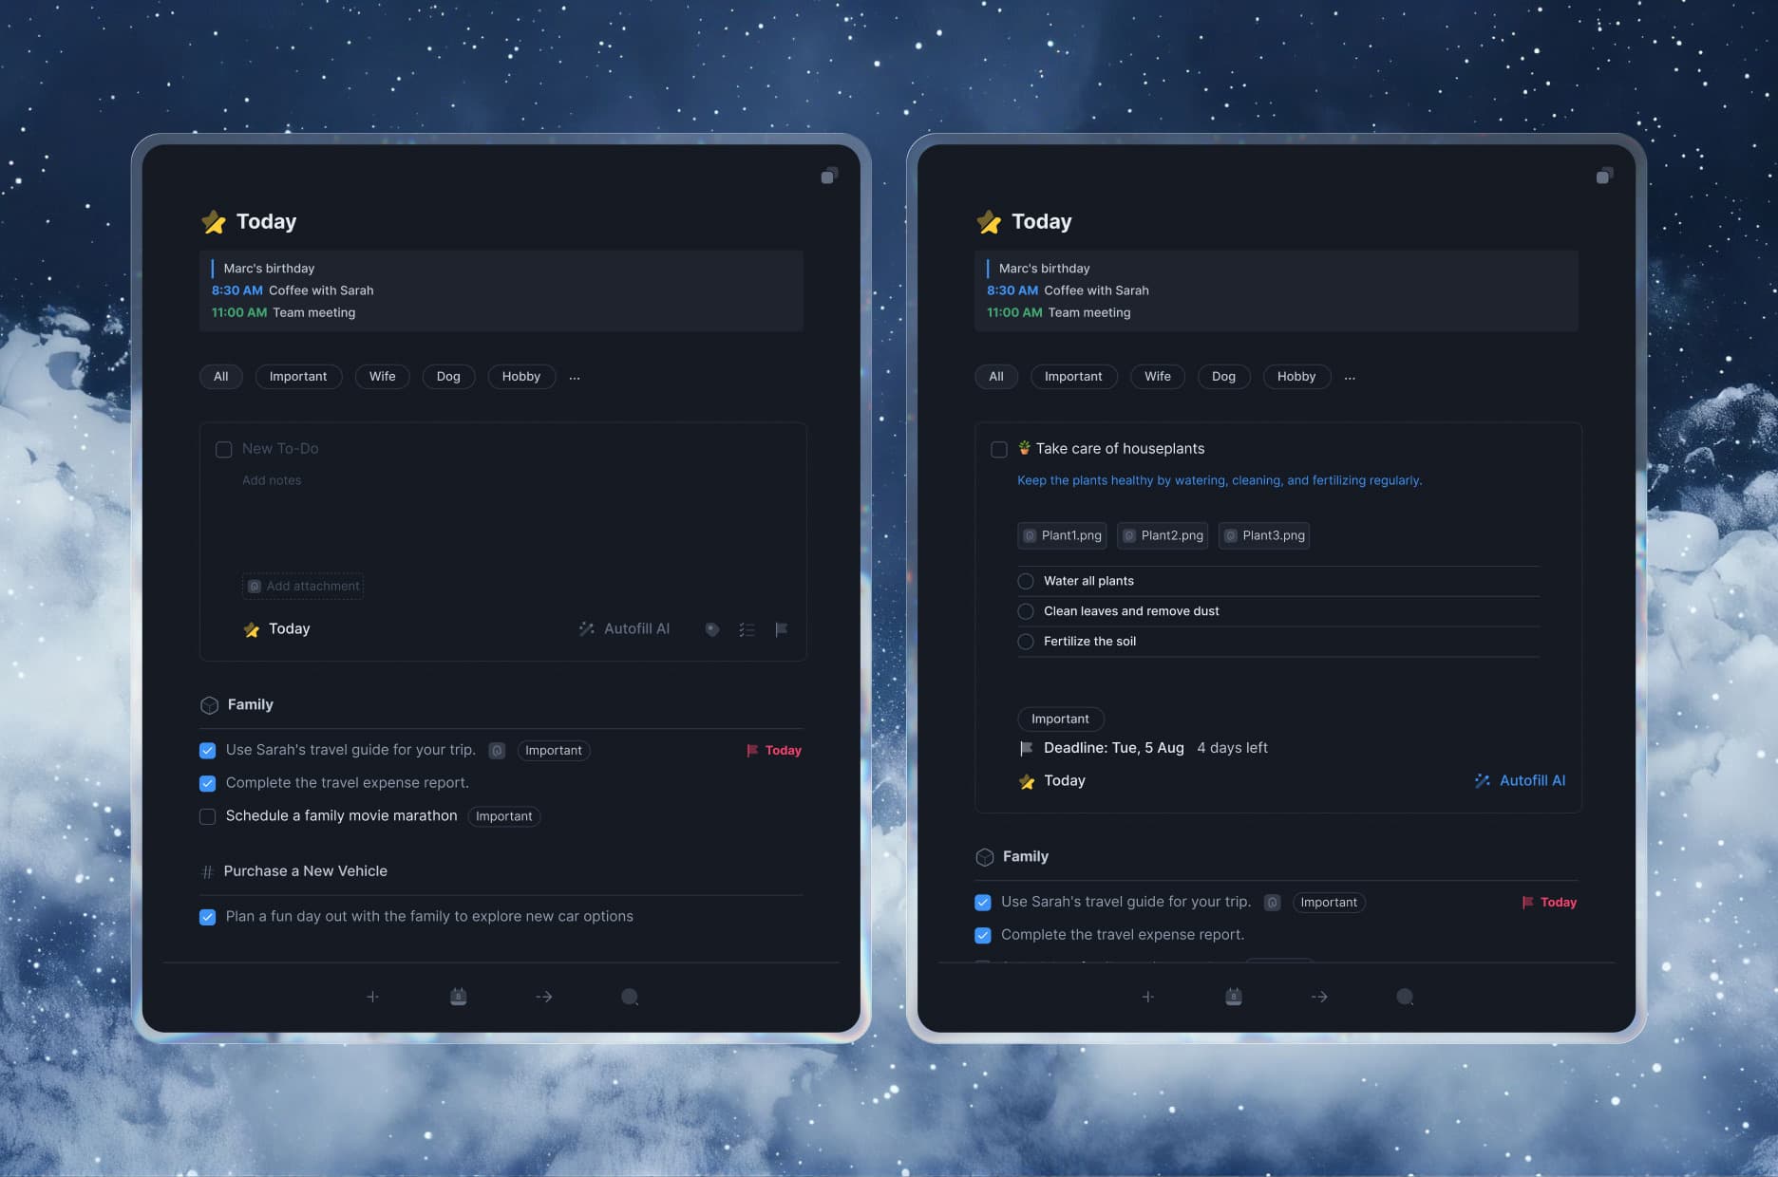Viewport: 1778px width, 1177px height.
Task: Click the Add notes field
Action: [272, 480]
